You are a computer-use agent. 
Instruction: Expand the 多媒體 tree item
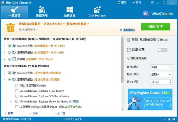point(4,59)
